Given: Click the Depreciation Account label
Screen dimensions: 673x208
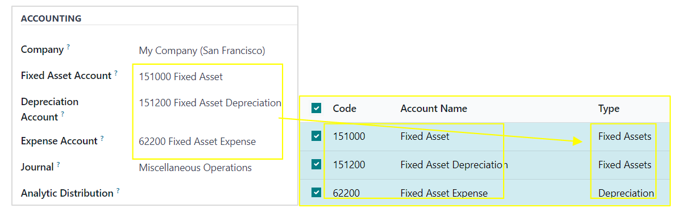Looking at the screenshot, I should click(50, 109).
